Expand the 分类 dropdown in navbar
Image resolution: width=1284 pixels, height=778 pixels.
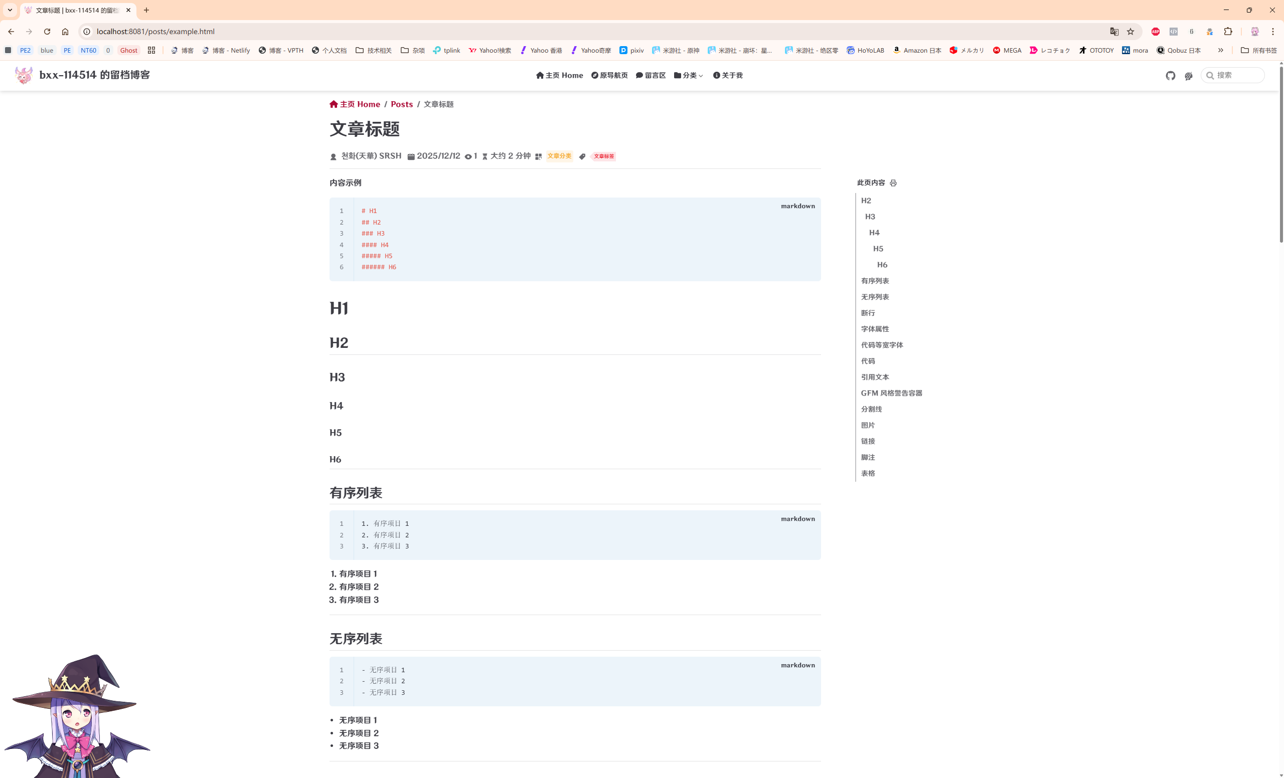[688, 76]
